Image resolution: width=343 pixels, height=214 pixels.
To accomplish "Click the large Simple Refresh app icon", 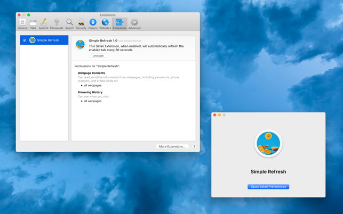I will click(x=268, y=144).
